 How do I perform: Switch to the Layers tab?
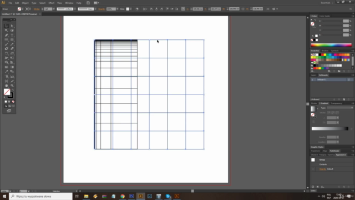(313, 75)
